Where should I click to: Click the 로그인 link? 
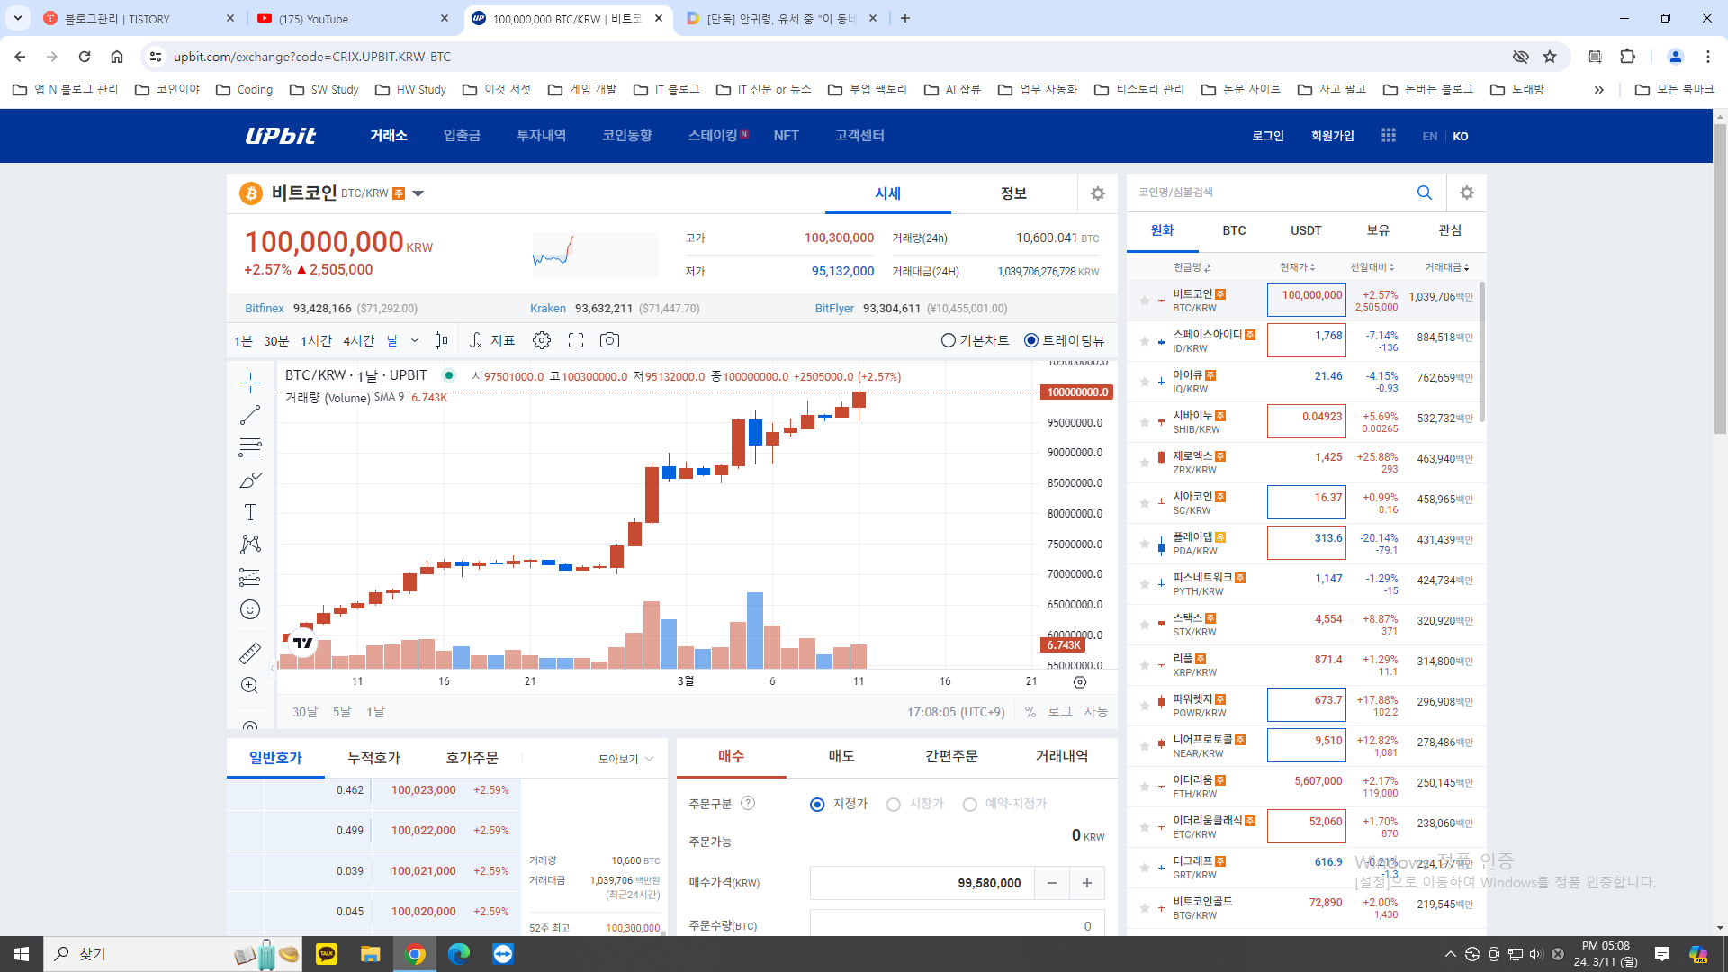[x=1267, y=136]
